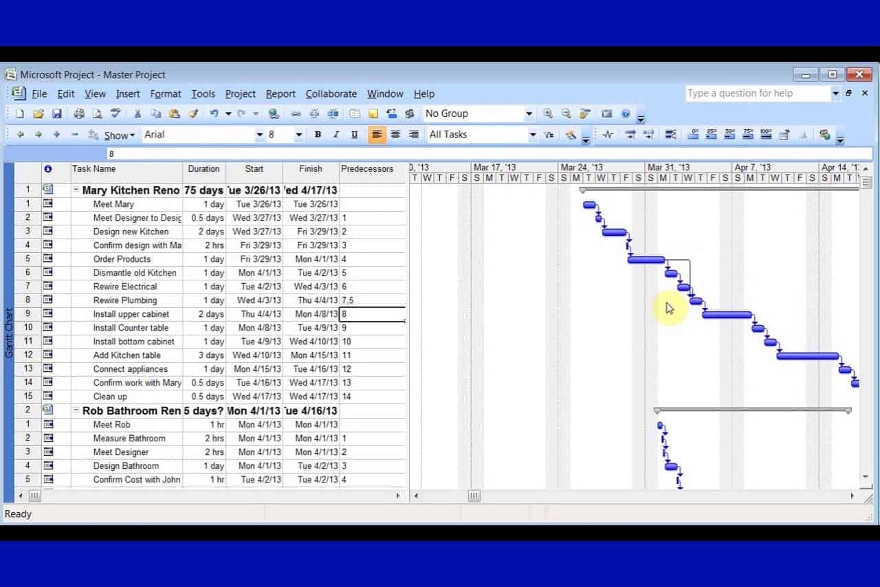The image size is (880, 587).
Task: Open the Show outline level dropdown
Action: pyautogui.click(x=120, y=135)
